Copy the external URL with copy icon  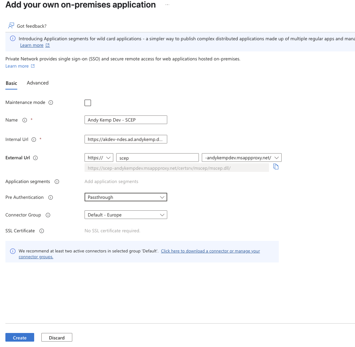276,166
